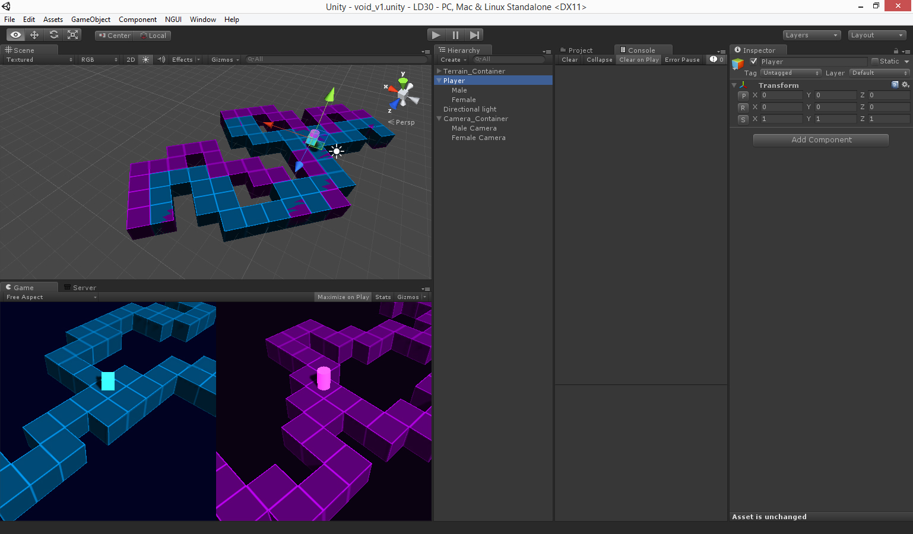The width and height of the screenshot is (913, 534).
Task: Click the Hierarchy search field
Action: pyautogui.click(x=509, y=59)
